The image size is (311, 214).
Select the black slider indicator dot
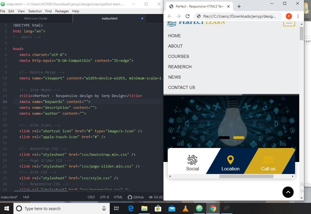pyautogui.click(x=224, y=138)
